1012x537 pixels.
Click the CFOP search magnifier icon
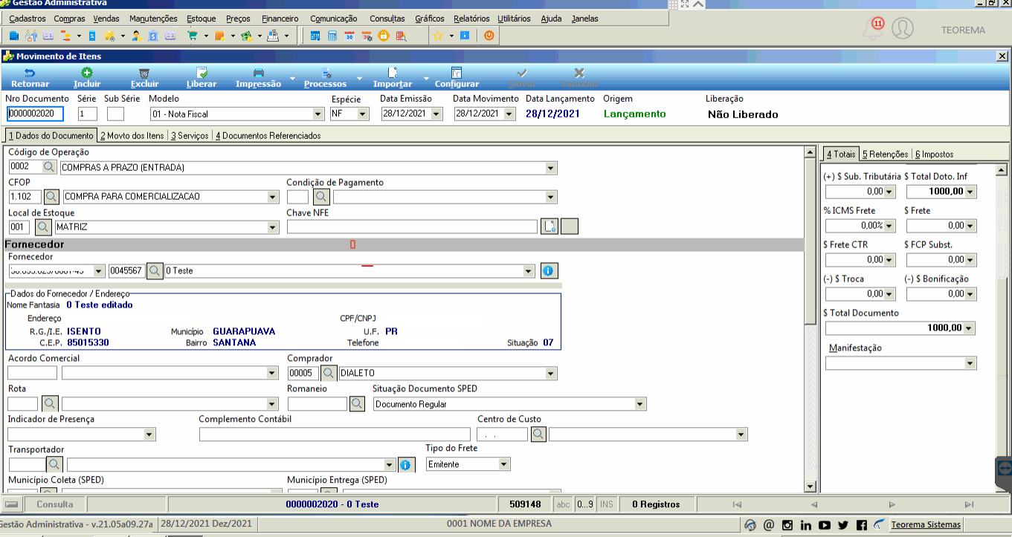[x=52, y=197]
